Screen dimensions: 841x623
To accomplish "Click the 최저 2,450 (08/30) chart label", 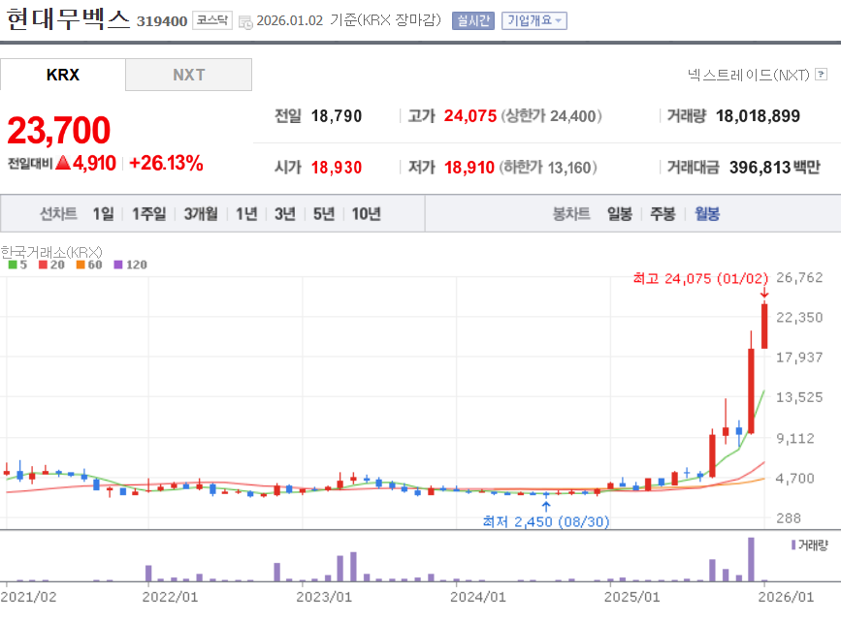I will pos(546,521).
